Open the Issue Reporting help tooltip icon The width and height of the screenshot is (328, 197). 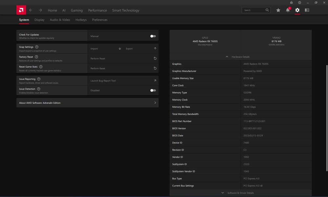pos(39,79)
